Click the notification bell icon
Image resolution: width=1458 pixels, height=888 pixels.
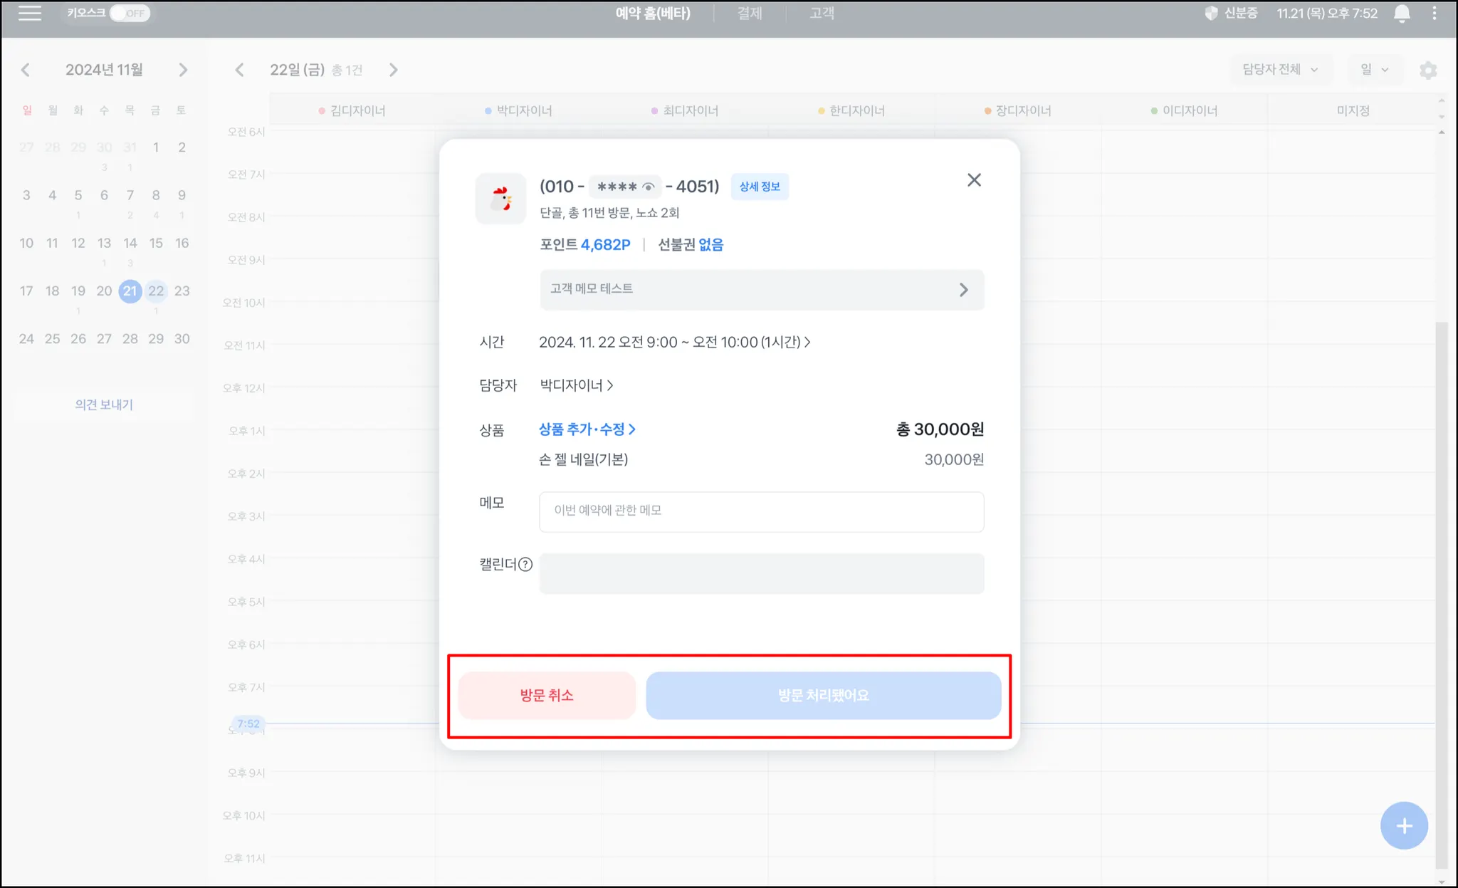1402,14
